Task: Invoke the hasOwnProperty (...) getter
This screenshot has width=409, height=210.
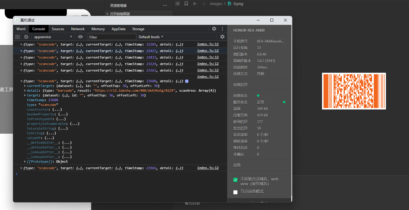Action: click(63, 114)
